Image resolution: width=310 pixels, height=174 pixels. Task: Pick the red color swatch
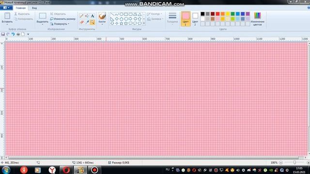pos(217,14)
